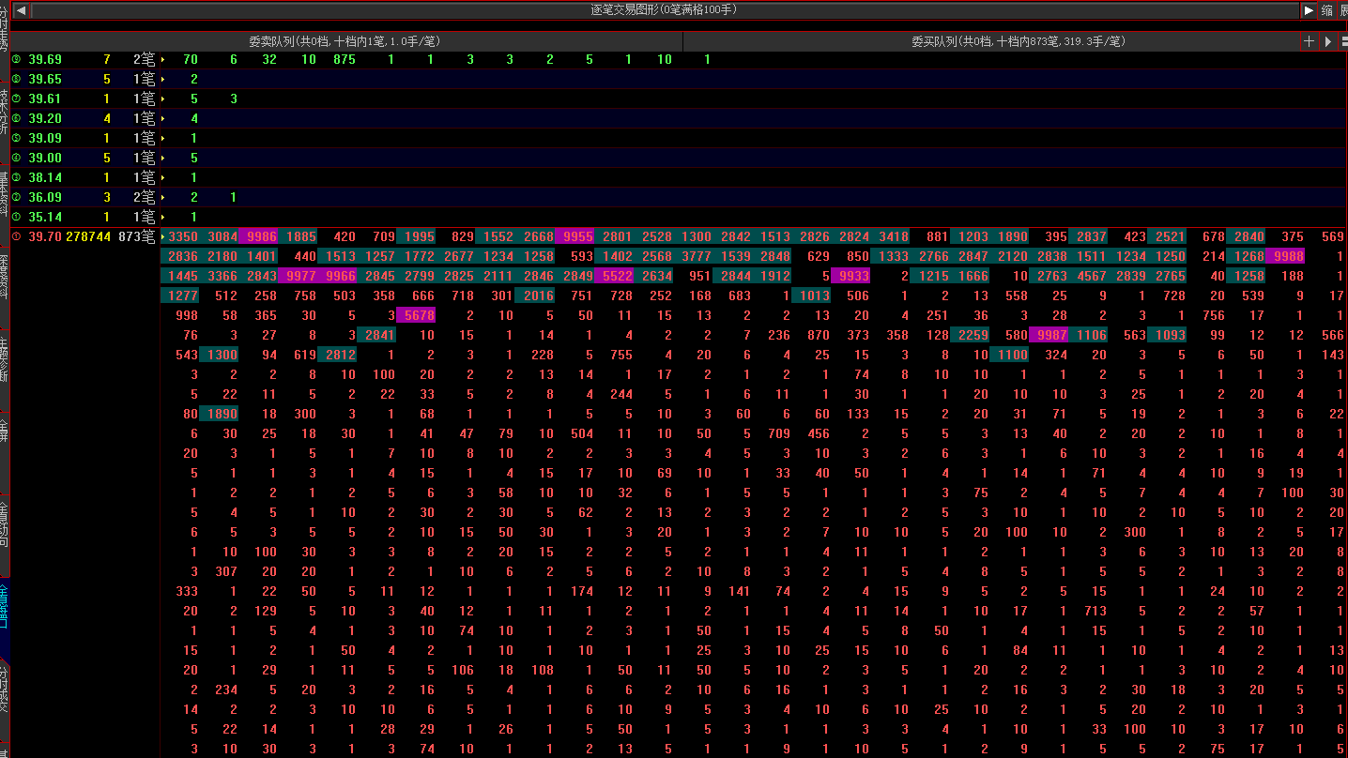The height and width of the screenshot is (758, 1348).
Task: Click the circled number icon of row 39.61
Action: (x=16, y=99)
